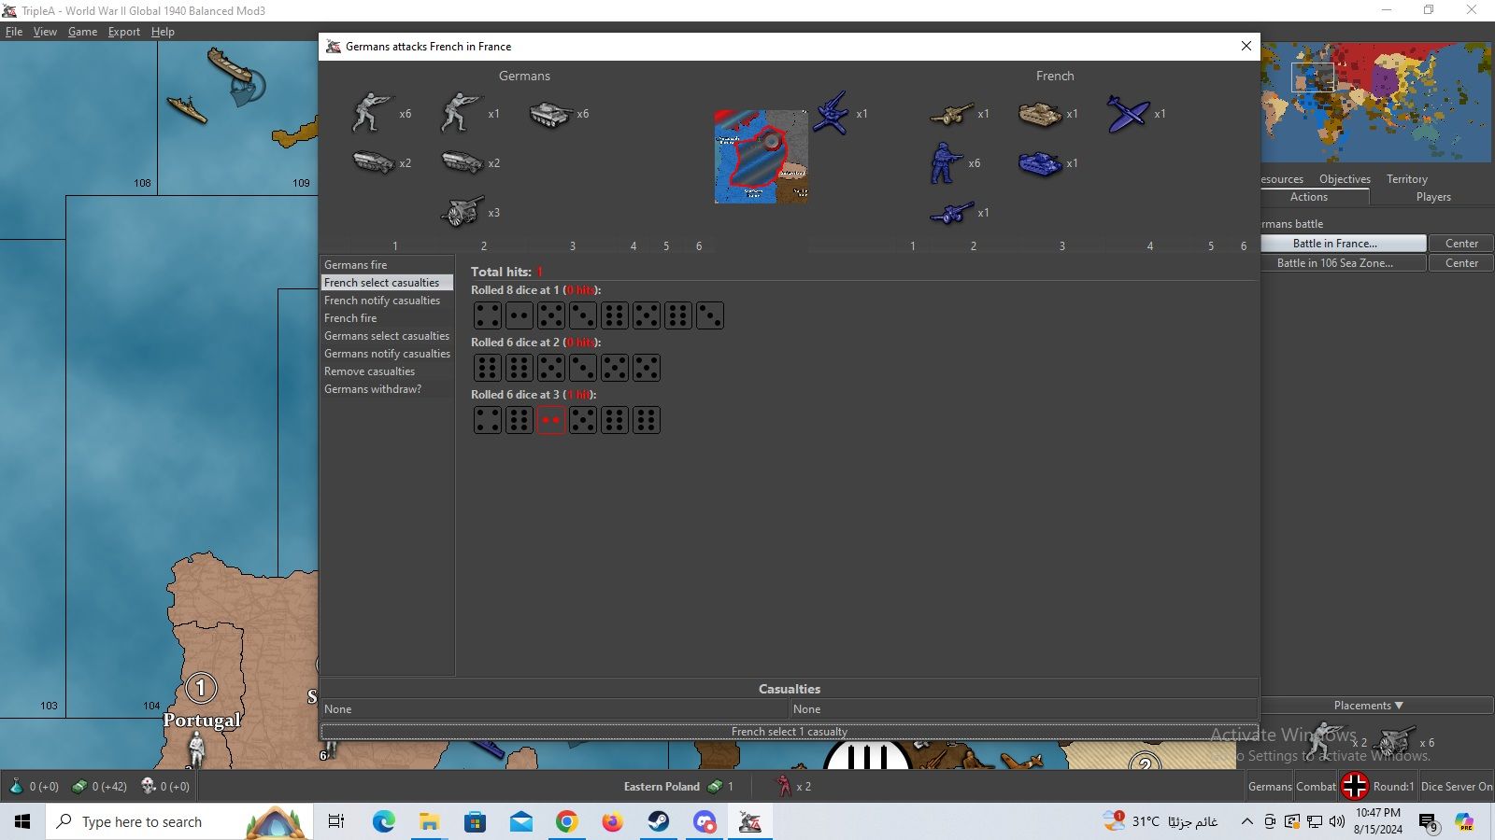Open File Explorer from the taskbar
Image resolution: width=1495 pixels, height=840 pixels.
tap(429, 821)
